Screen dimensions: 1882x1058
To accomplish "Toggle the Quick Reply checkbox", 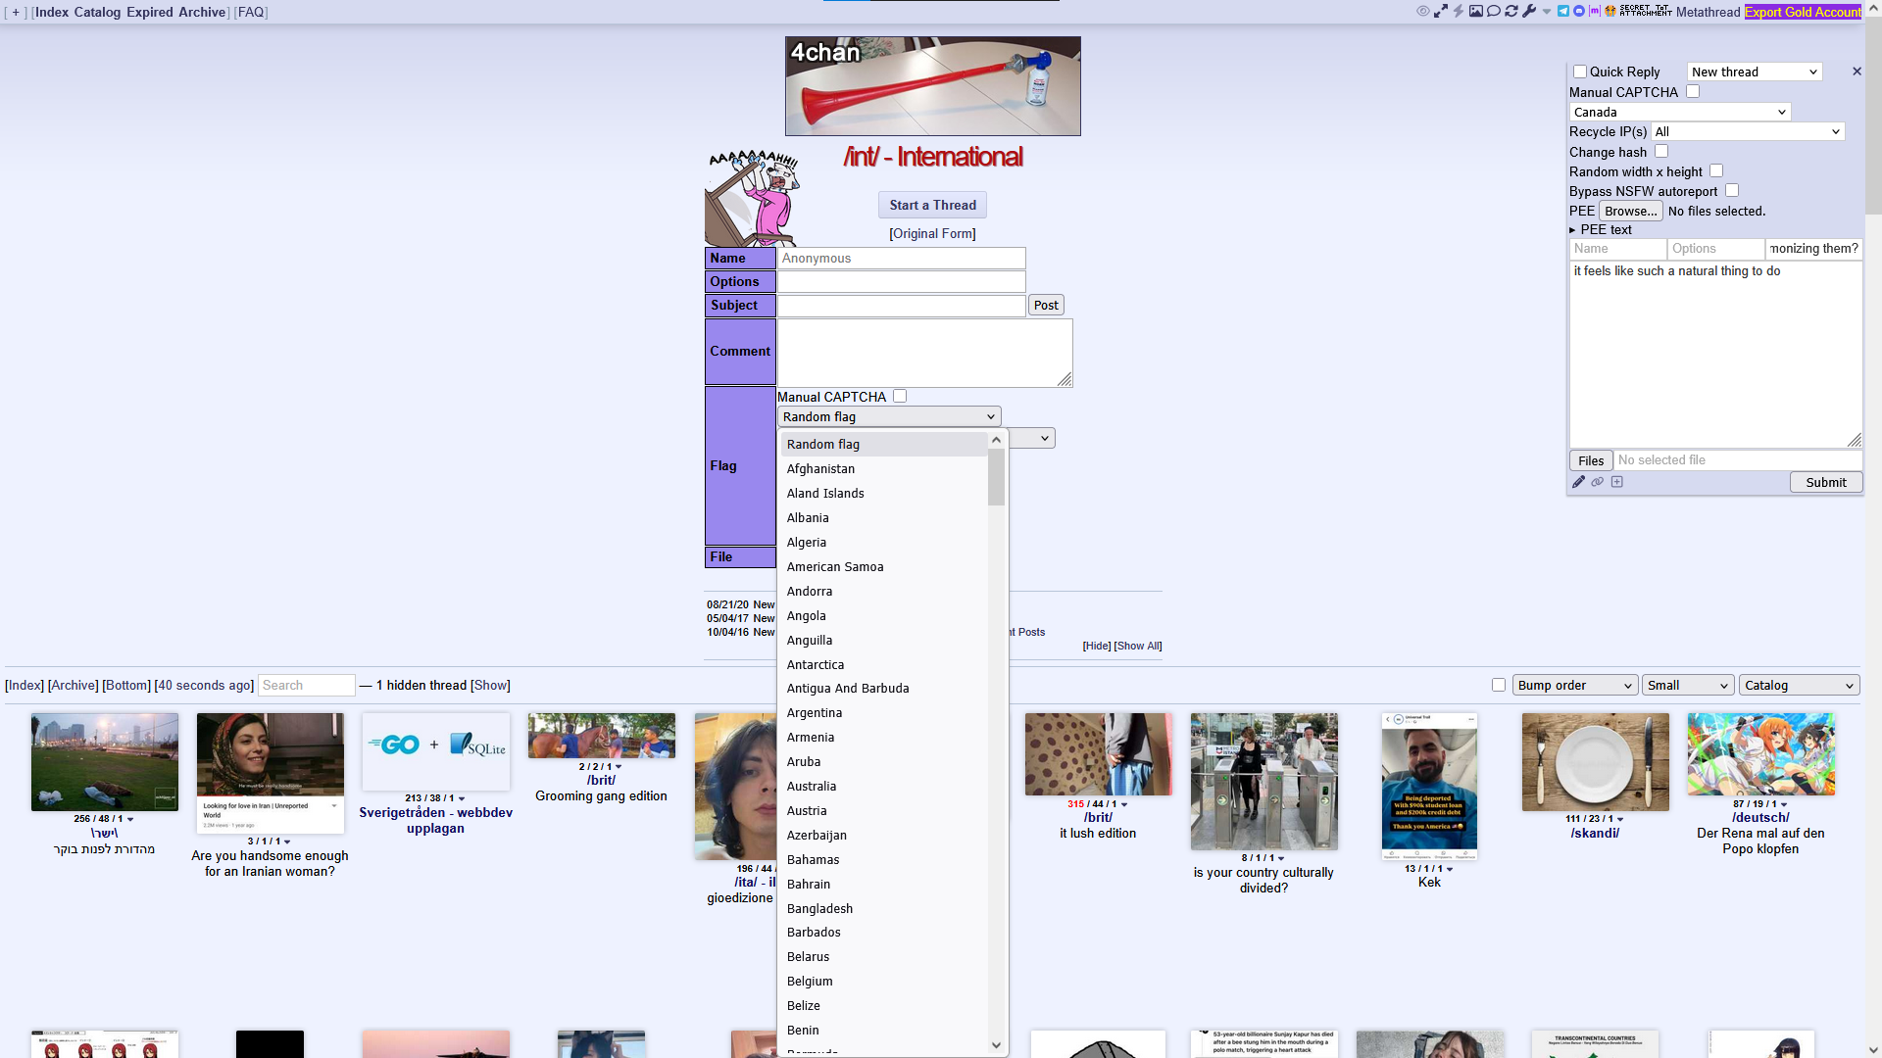I will tap(1580, 72).
